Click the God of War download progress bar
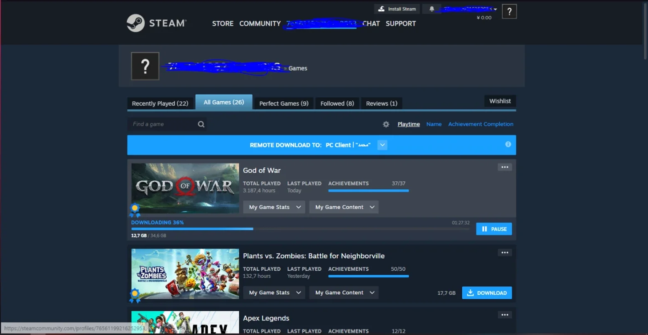The image size is (648, 335). coord(301,229)
